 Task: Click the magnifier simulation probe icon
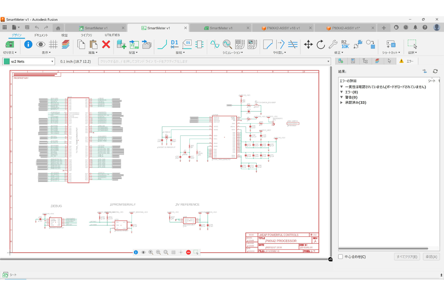tap(227, 44)
